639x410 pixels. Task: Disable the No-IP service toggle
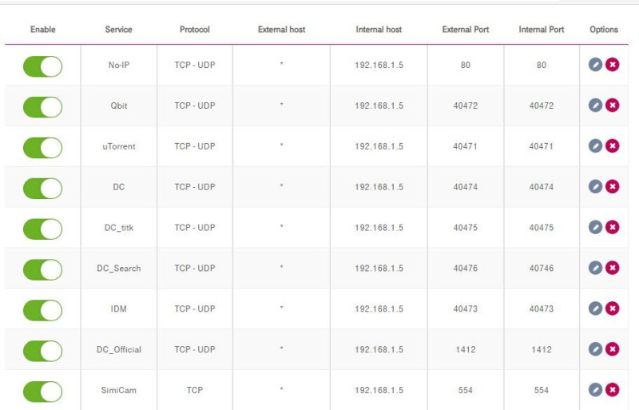point(42,66)
